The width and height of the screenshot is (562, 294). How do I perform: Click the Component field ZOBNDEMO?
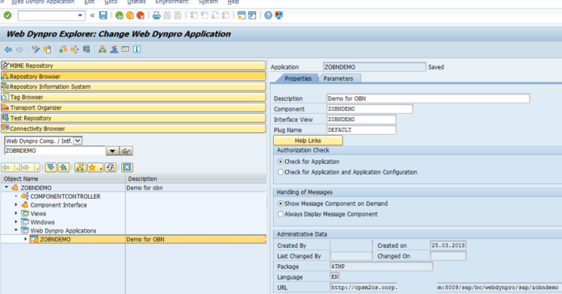coord(370,109)
